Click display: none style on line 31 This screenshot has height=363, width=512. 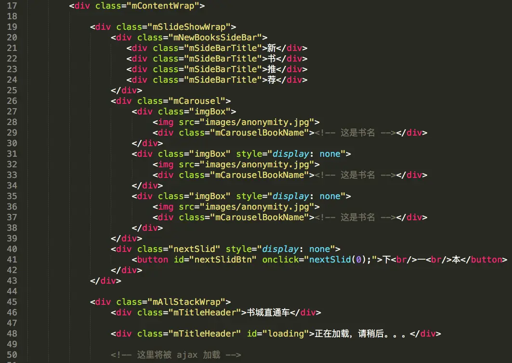307,154
